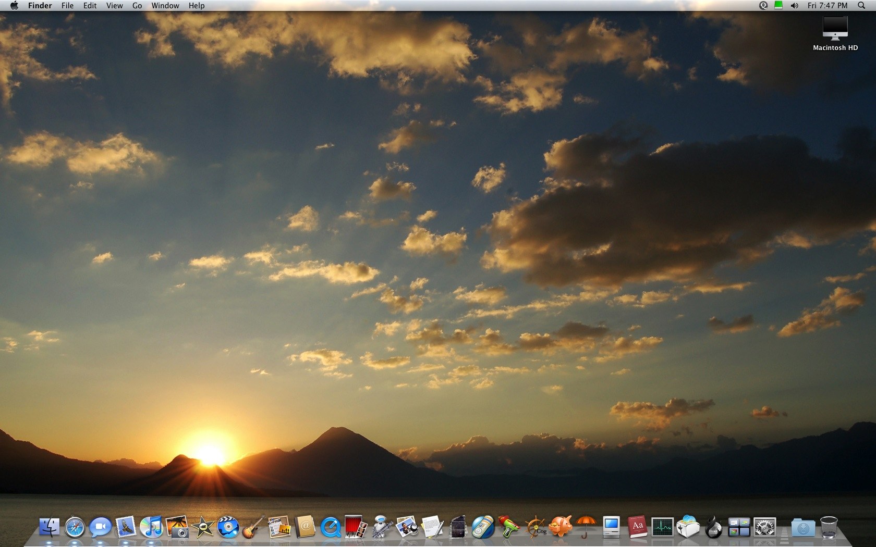The image size is (876, 547).
Task: Click the Q icon in the menu bar
Action: coord(763,5)
